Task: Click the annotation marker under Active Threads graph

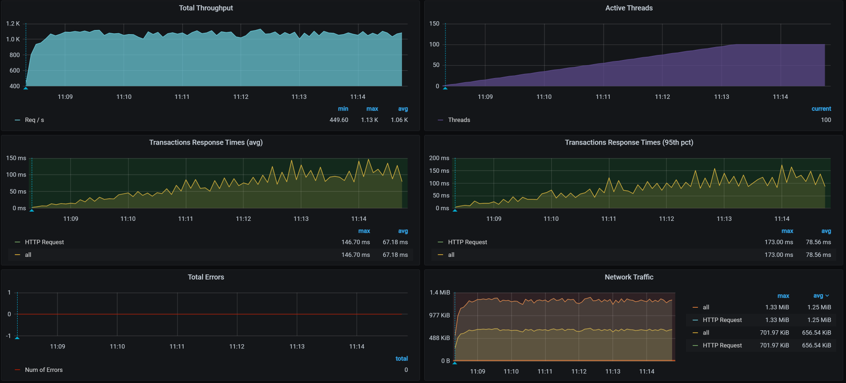Action: (445, 88)
